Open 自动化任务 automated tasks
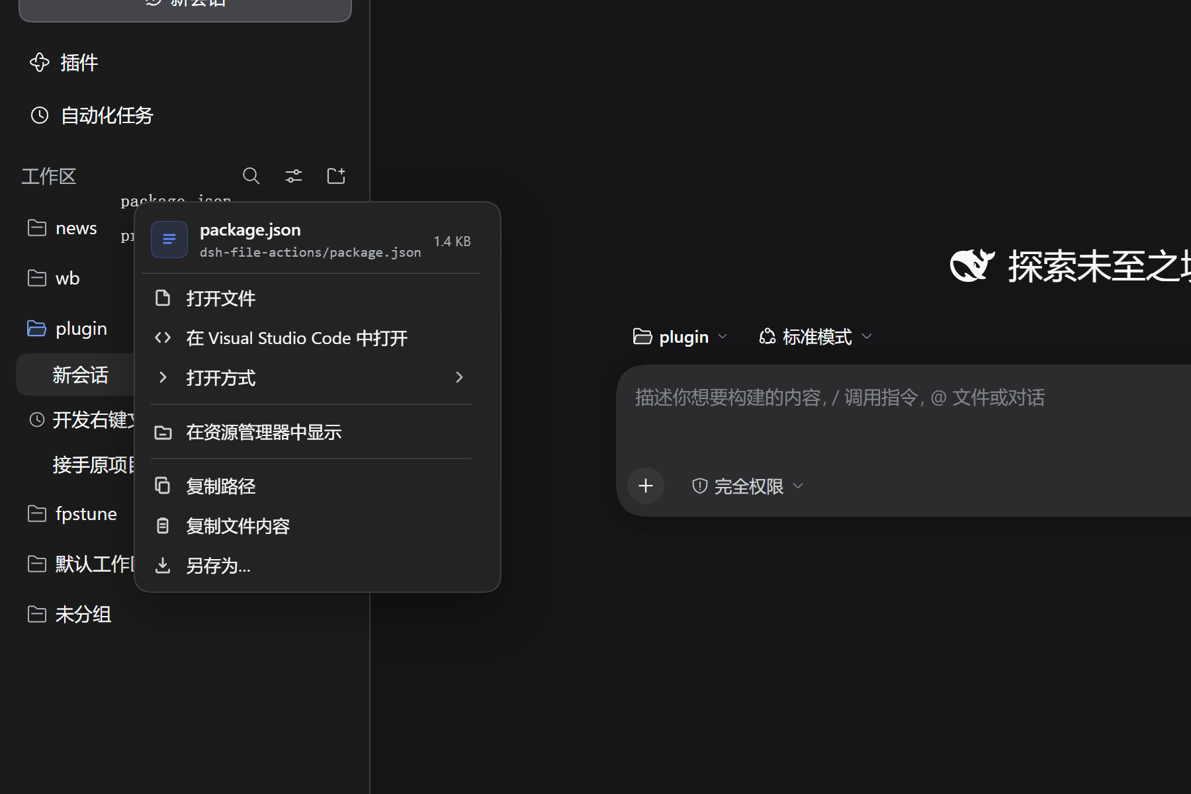 pyautogui.click(x=91, y=116)
